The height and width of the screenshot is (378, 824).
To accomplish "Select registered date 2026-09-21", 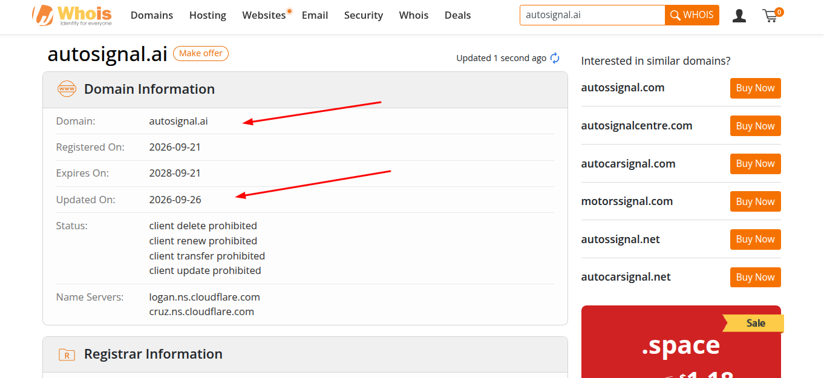I will point(175,147).
